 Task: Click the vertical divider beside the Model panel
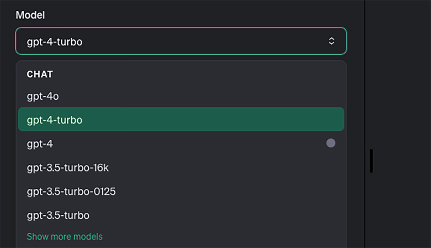365,124
